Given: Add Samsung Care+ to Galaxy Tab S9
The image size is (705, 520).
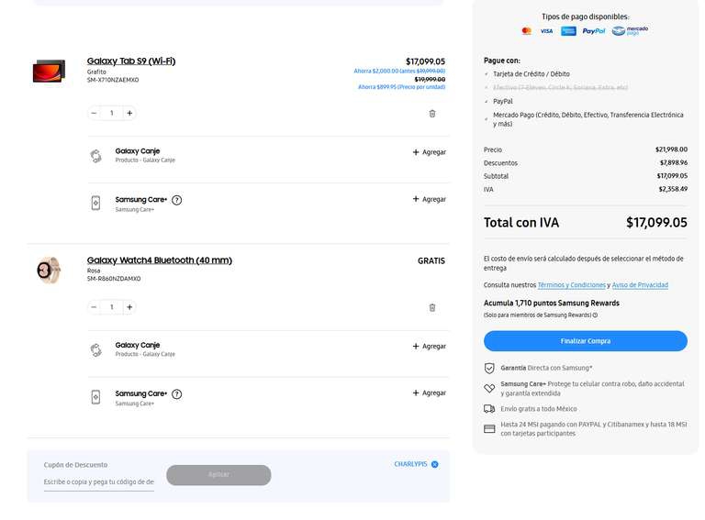Looking at the screenshot, I should (430, 199).
